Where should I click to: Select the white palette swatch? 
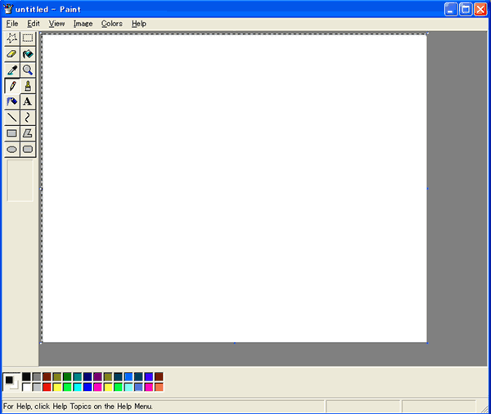27,387
